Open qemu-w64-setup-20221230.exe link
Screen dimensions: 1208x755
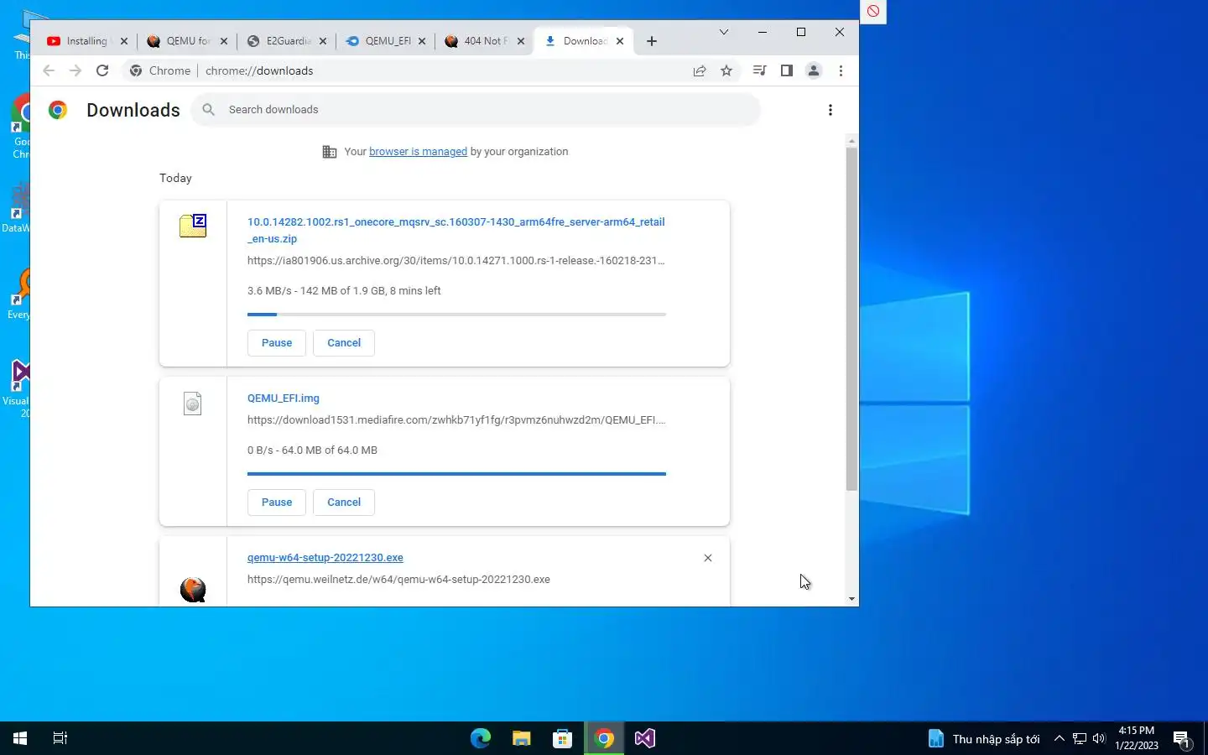point(325,558)
